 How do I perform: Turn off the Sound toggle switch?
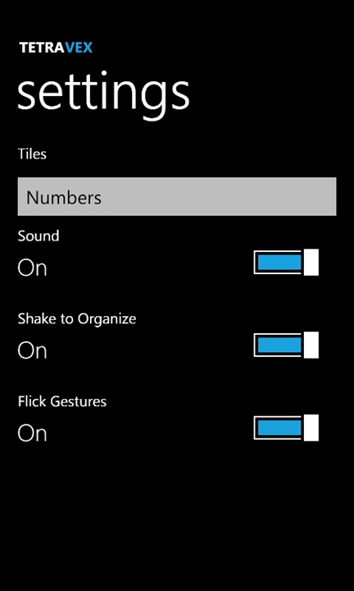coord(286,263)
